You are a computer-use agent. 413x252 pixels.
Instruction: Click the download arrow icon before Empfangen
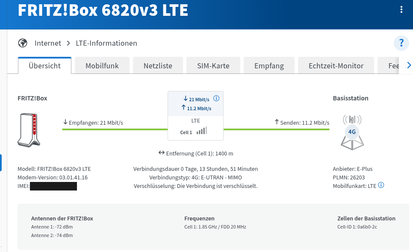pyautogui.click(x=65, y=122)
